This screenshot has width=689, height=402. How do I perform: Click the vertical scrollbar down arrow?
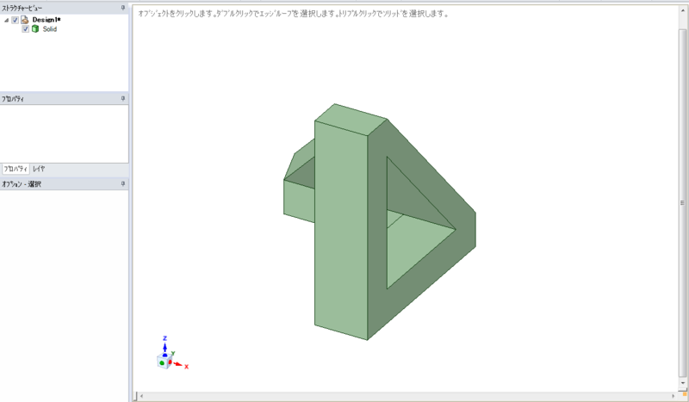(682, 383)
